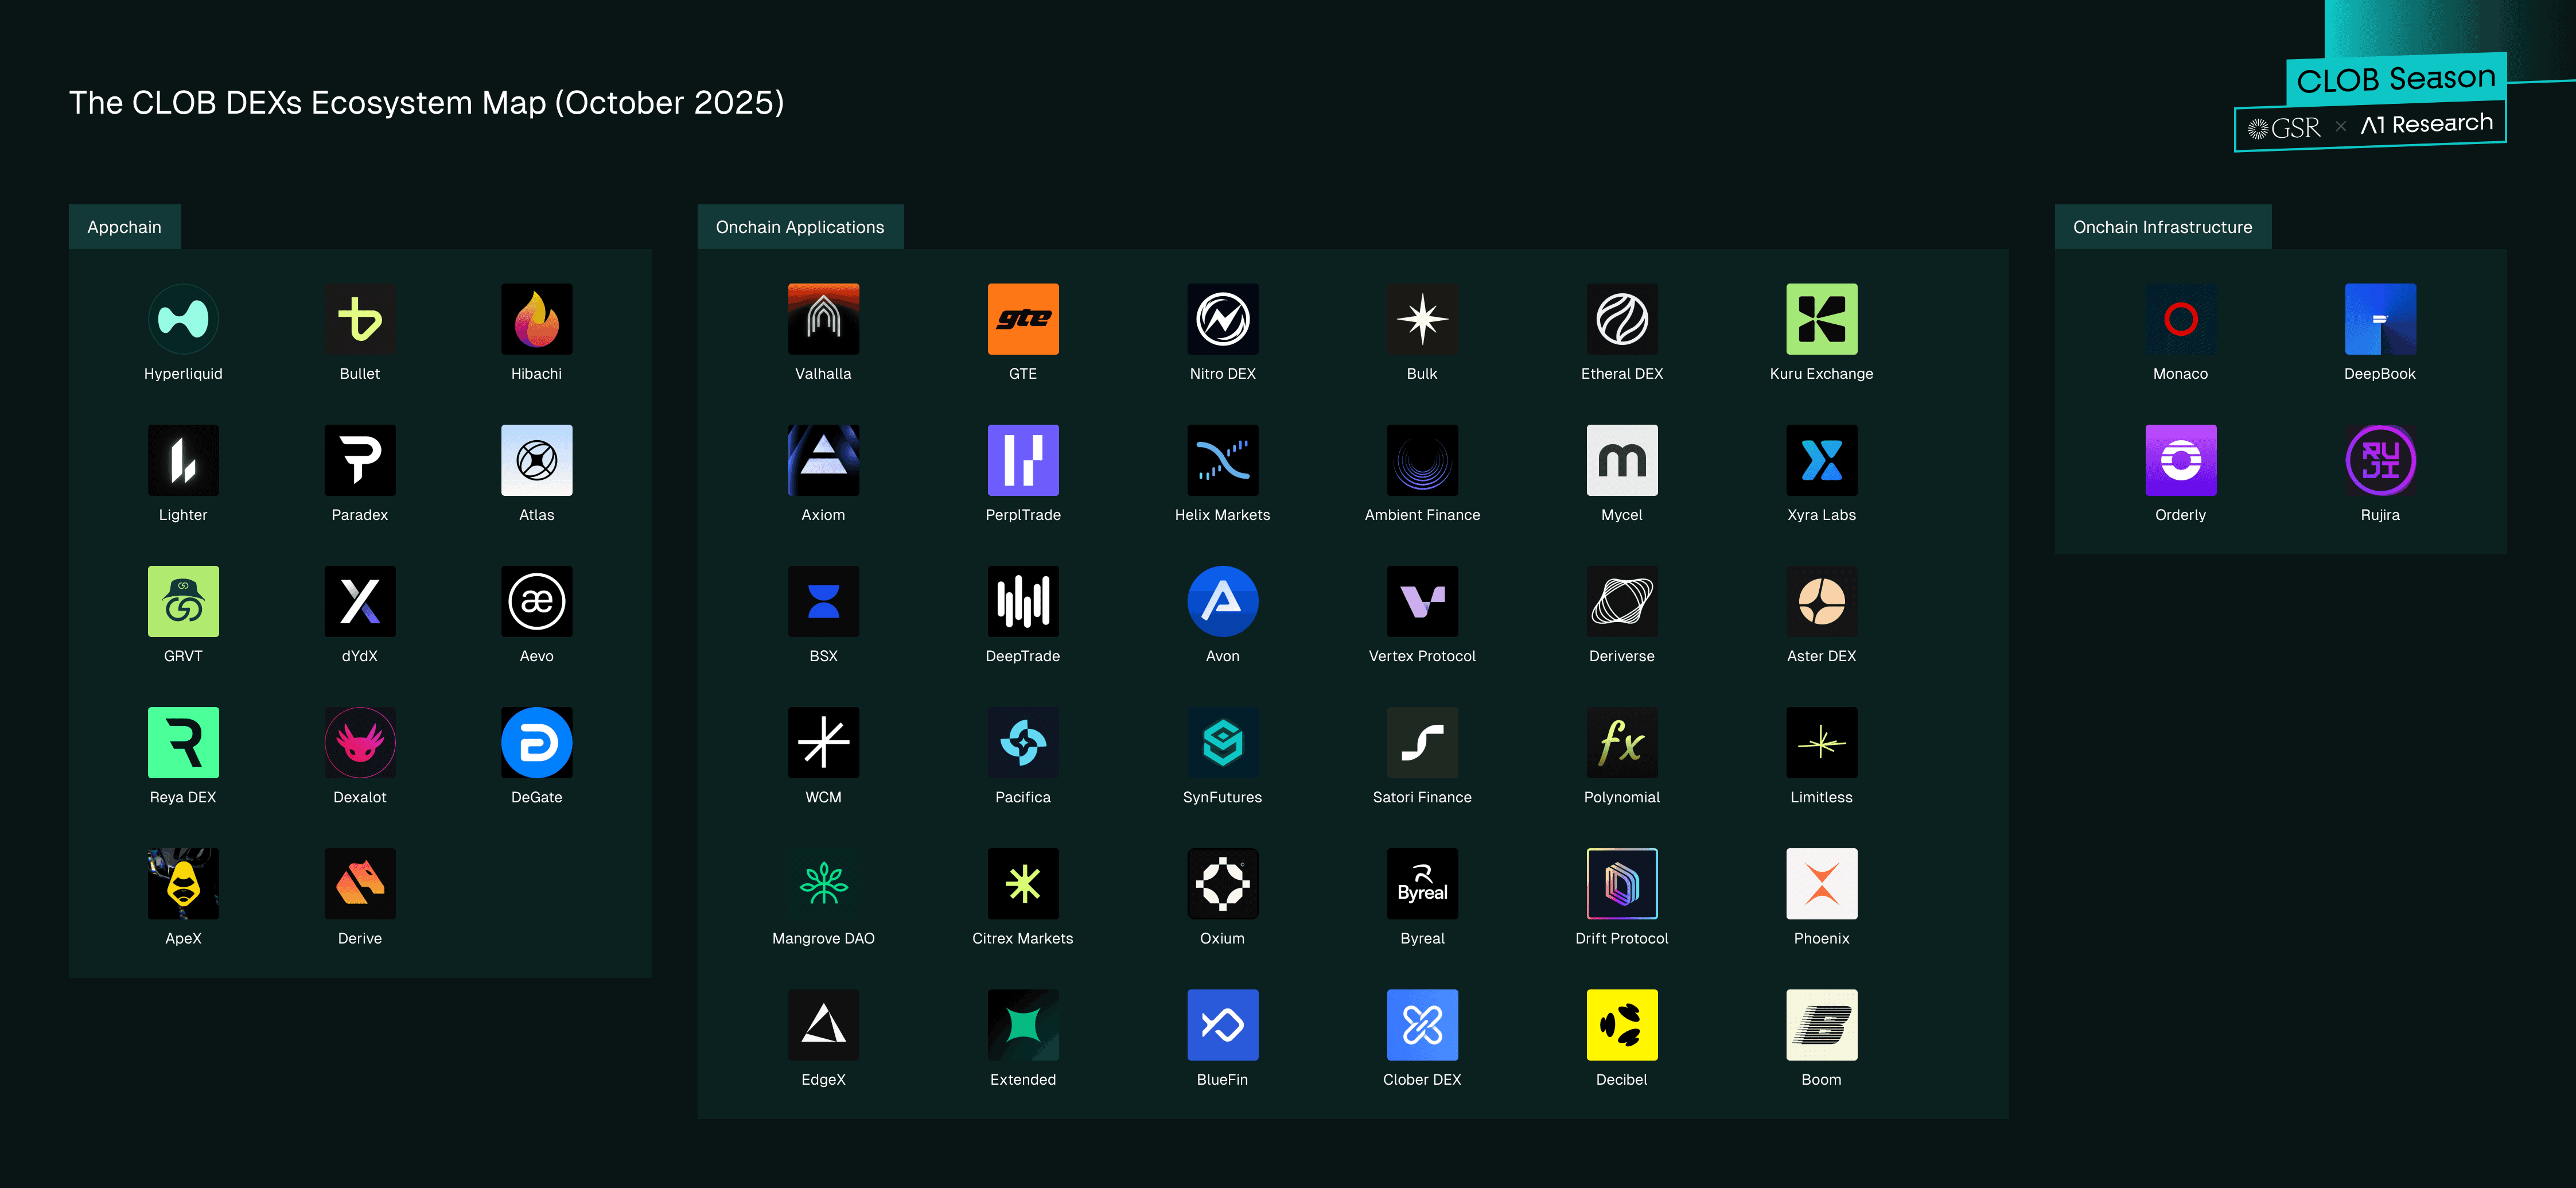Select the Axiom triangle icon

click(823, 460)
